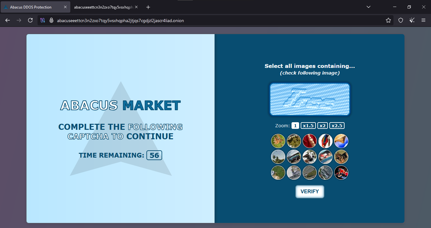This screenshot has height=228, width=431.
Task: Select the green muscle car thumbnail
Action: [x=294, y=157]
